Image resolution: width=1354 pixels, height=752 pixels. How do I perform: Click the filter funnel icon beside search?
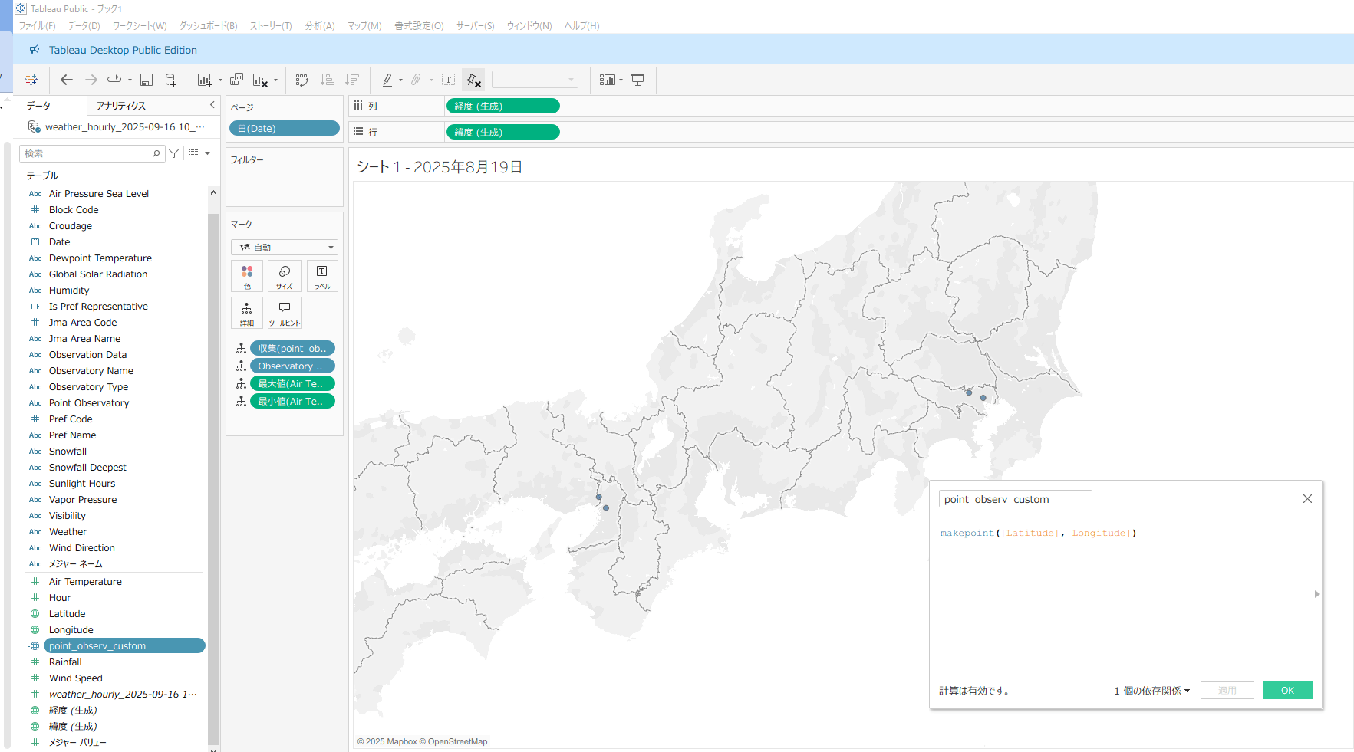174,153
